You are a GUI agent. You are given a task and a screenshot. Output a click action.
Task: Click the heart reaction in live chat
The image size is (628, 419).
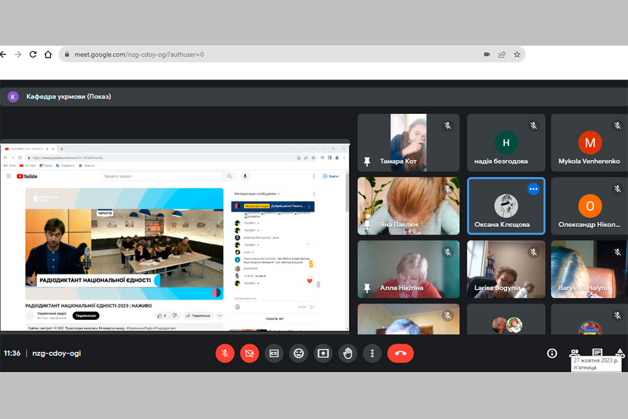pyautogui.click(x=309, y=281)
